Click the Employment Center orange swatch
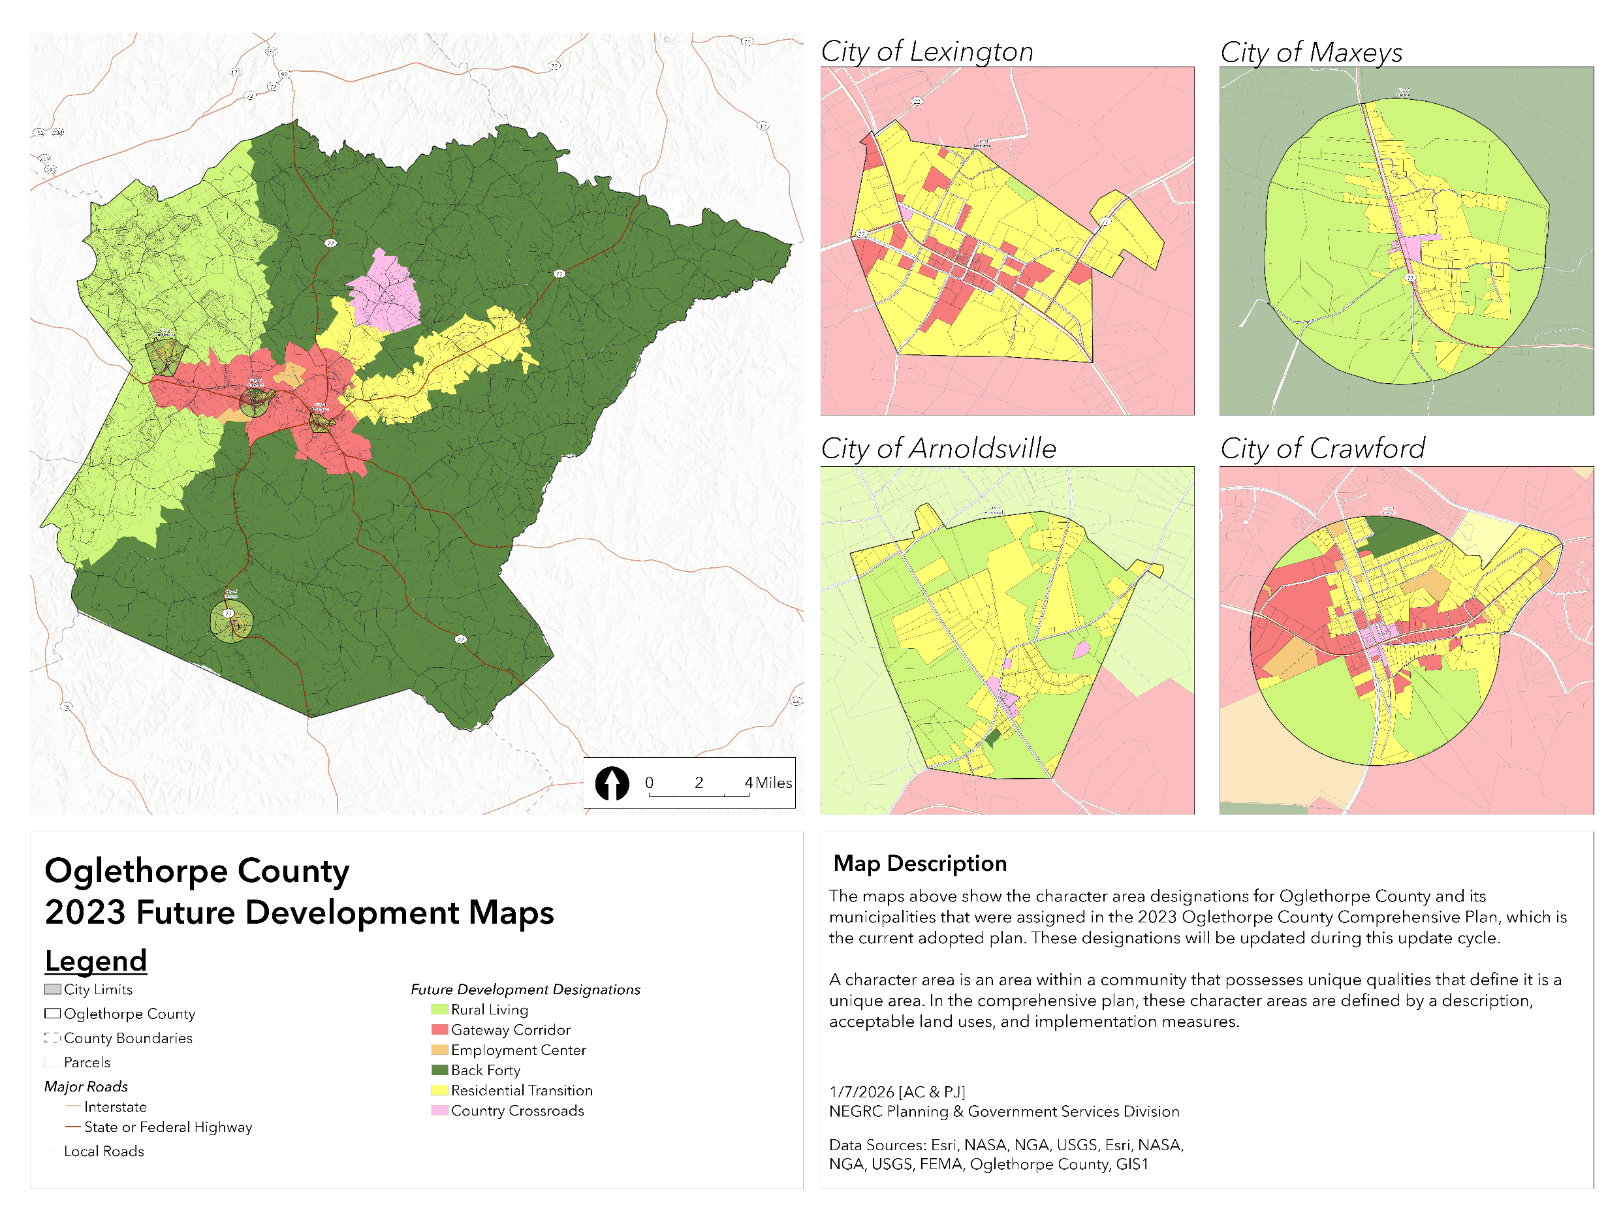The width and height of the screenshot is (1623, 1222). 439,1050
